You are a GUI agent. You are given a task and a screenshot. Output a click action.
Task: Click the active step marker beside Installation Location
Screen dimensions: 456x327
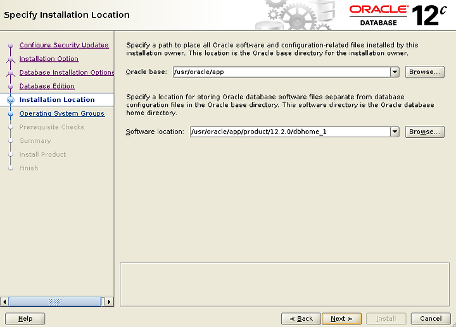pyautogui.click(x=11, y=100)
